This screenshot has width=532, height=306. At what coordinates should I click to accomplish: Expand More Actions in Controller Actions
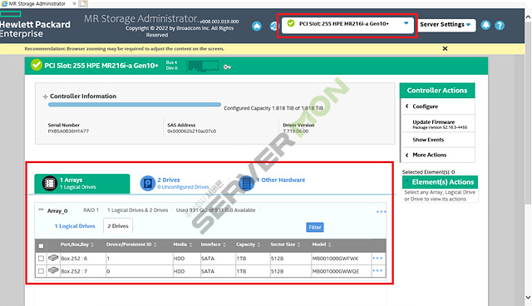[437, 155]
